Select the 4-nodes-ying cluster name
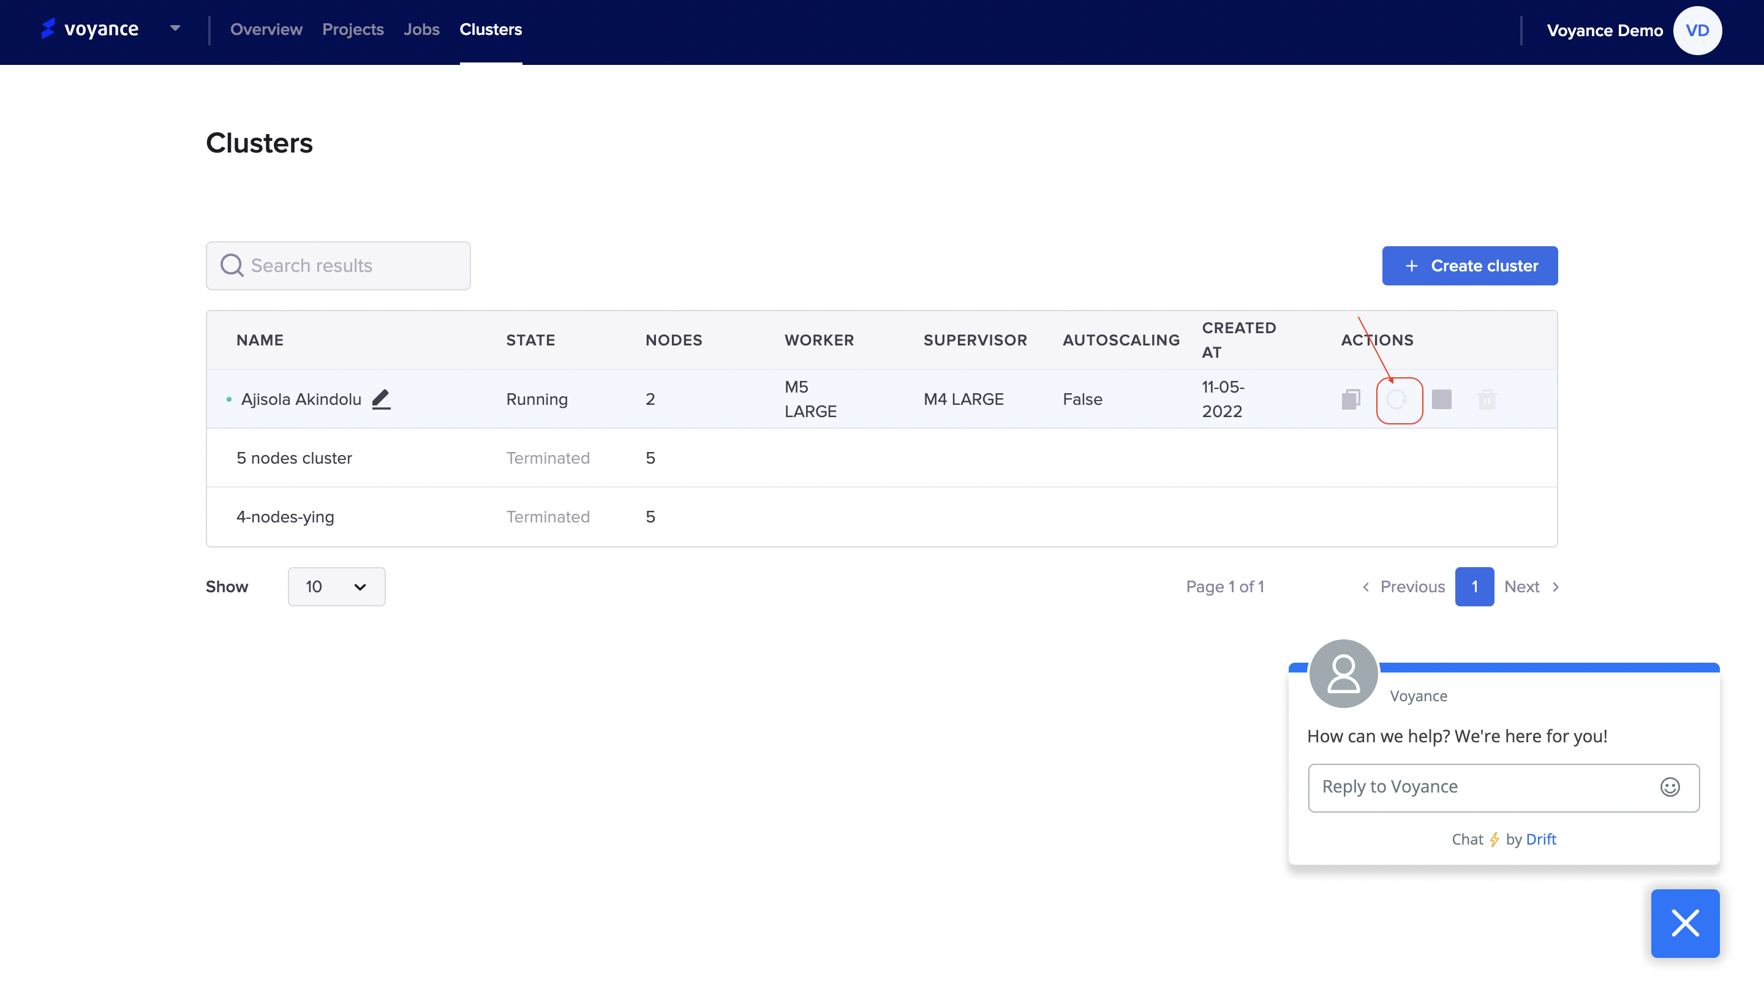1764x1002 pixels. pyautogui.click(x=285, y=517)
